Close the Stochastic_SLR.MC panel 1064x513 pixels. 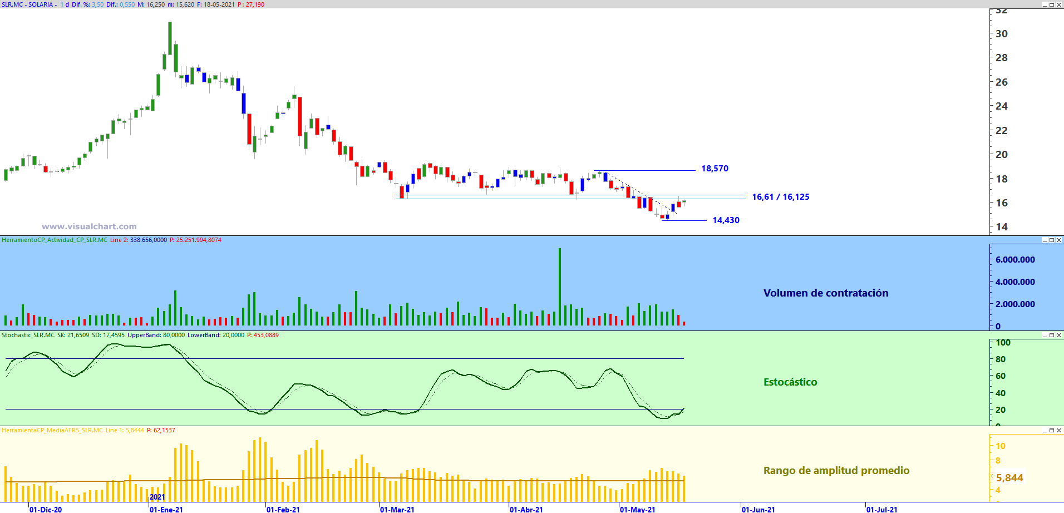click(x=1059, y=335)
